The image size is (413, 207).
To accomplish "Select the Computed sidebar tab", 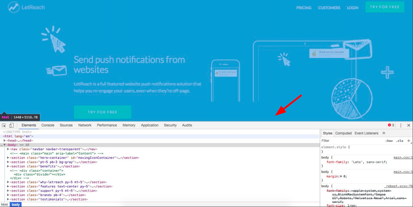I will pos(343,133).
